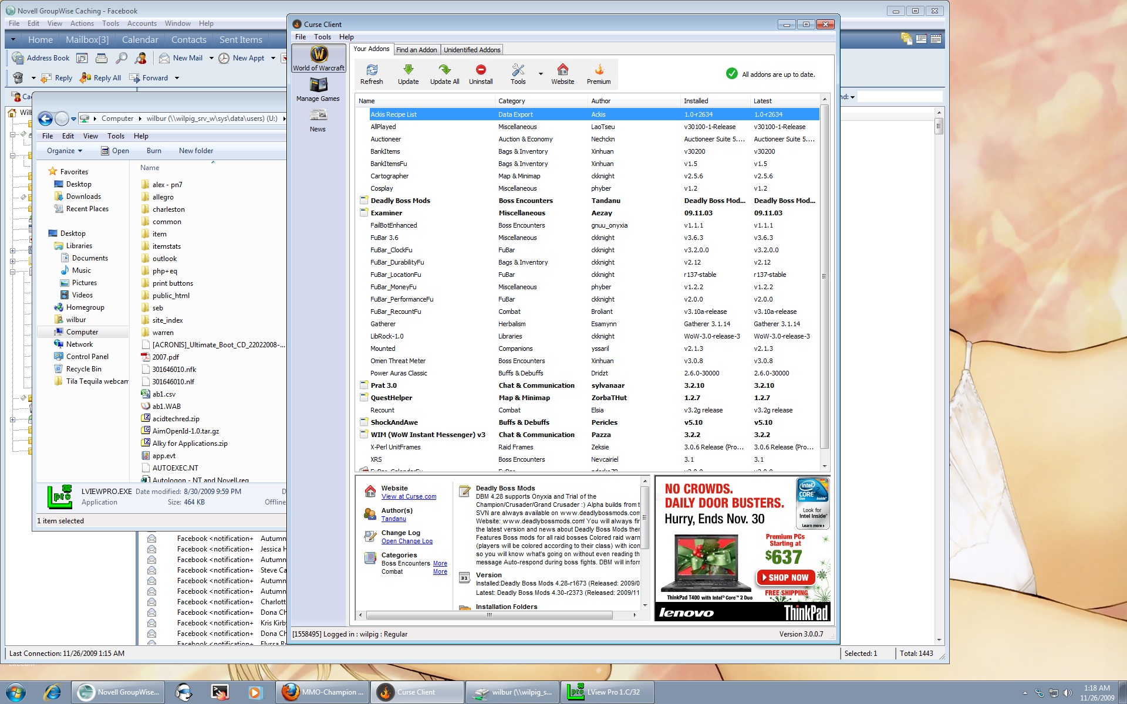The width and height of the screenshot is (1127, 704).
Task: Switch to Unidentified Addons tab
Action: point(472,50)
